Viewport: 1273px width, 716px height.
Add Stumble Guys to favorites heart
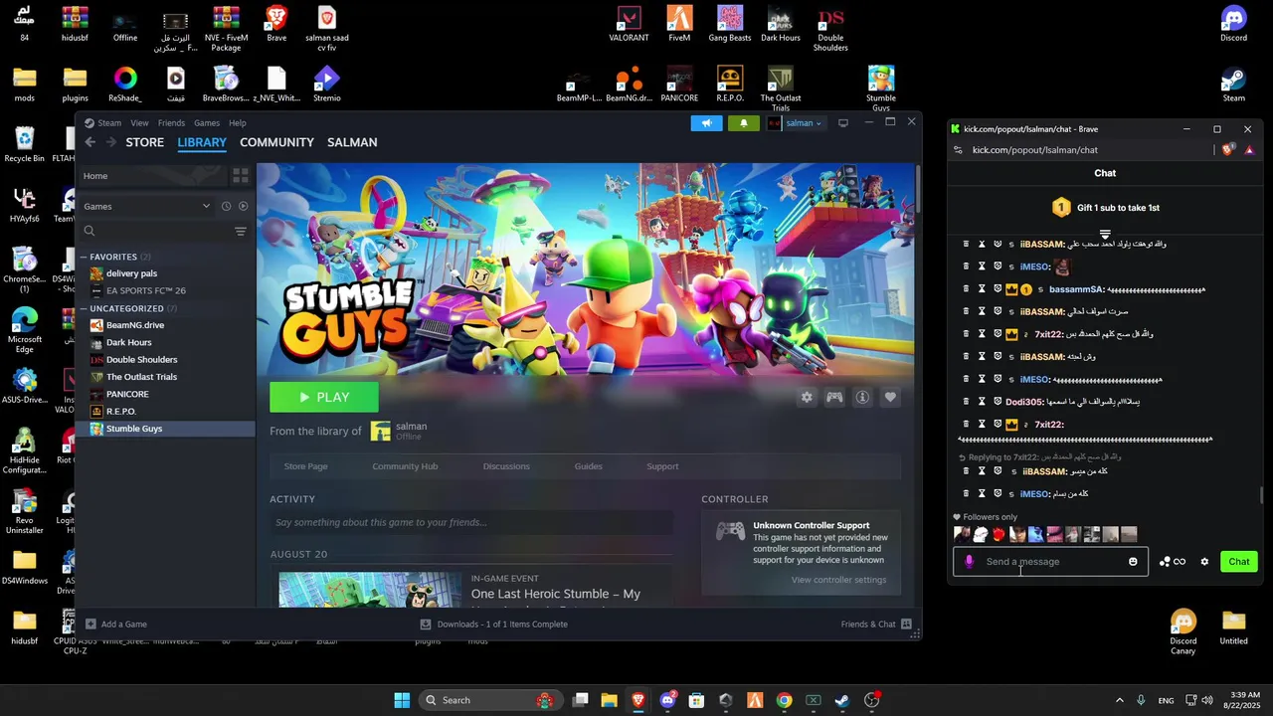click(890, 397)
